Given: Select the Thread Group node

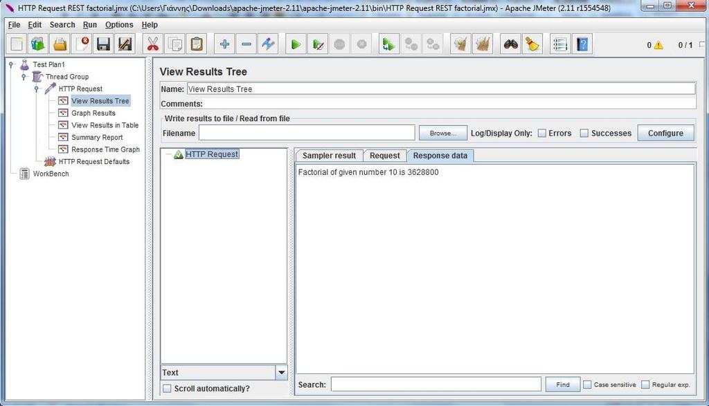Looking at the screenshot, I should click(67, 77).
